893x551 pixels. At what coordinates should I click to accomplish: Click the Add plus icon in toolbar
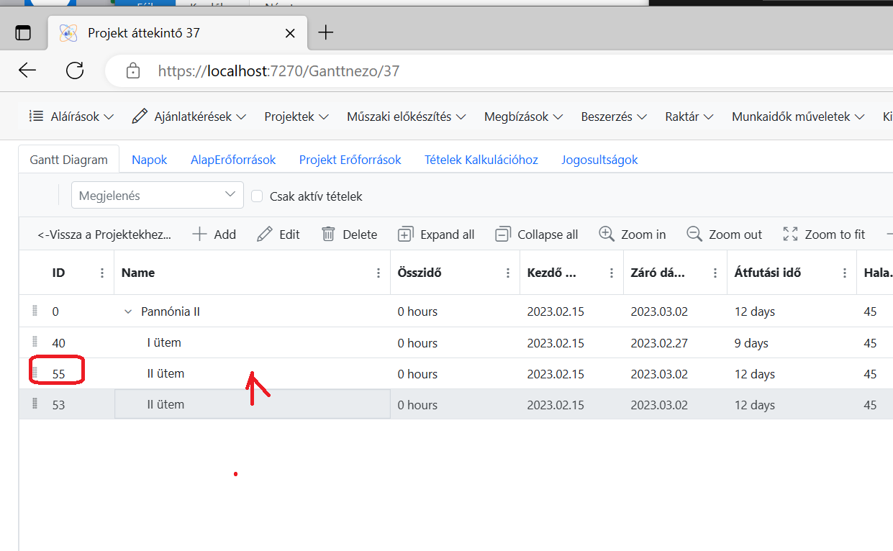point(199,234)
